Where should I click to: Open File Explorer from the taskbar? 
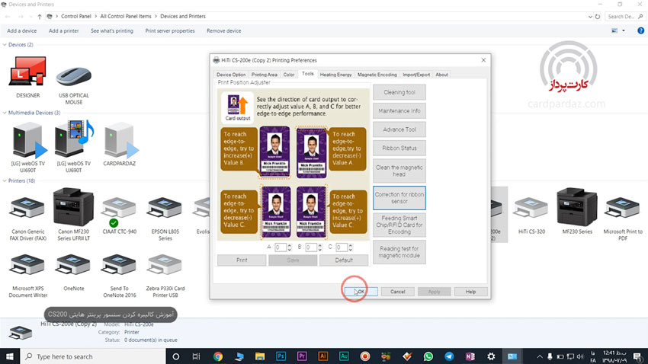[x=260, y=356]
